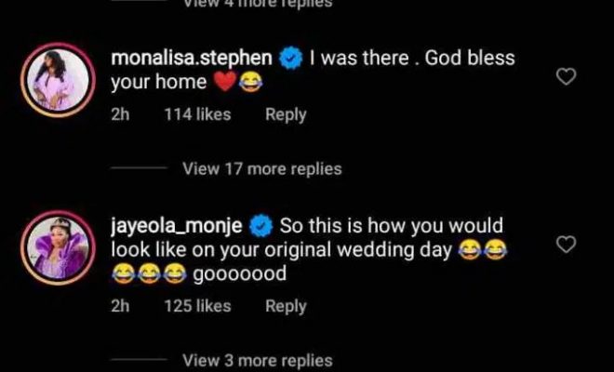The width and height of the screenshot is (614, 372).
Task: View the 114 likes list
Action: coord(198,114)
